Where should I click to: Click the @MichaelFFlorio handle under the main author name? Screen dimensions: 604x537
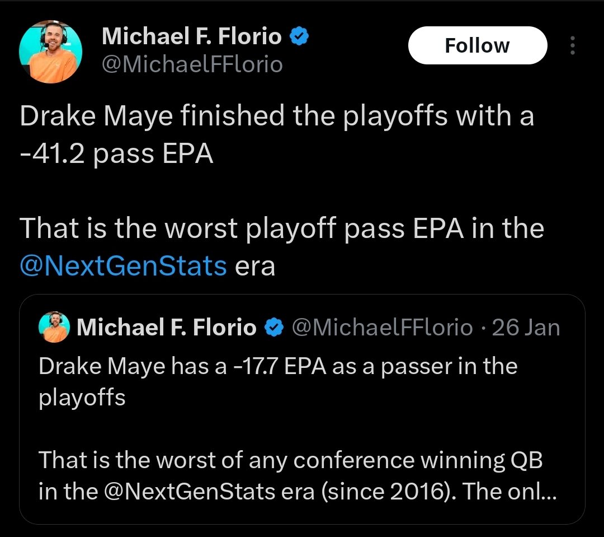pos(192,65)
